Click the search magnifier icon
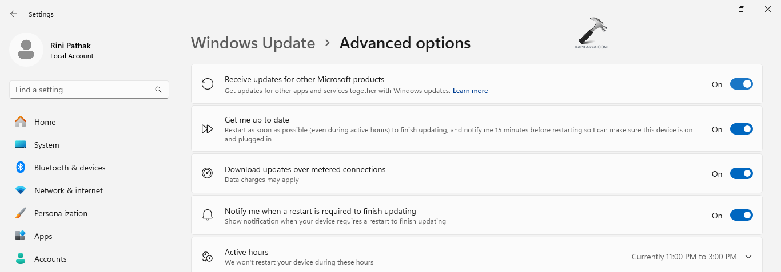The width and height of the screenshot is (781, 272). pos(158,90)
